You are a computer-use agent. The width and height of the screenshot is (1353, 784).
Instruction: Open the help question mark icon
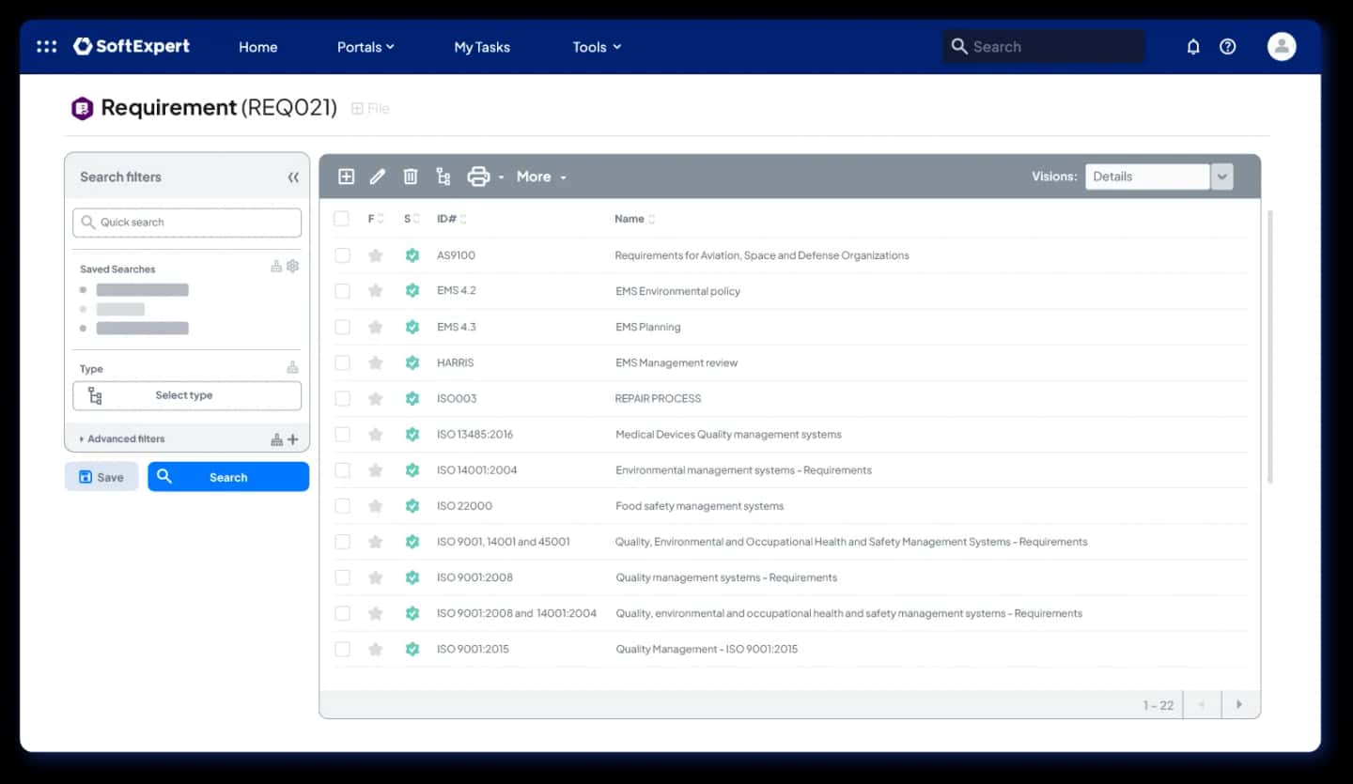pyautogui.click(x=1228, y=47)
